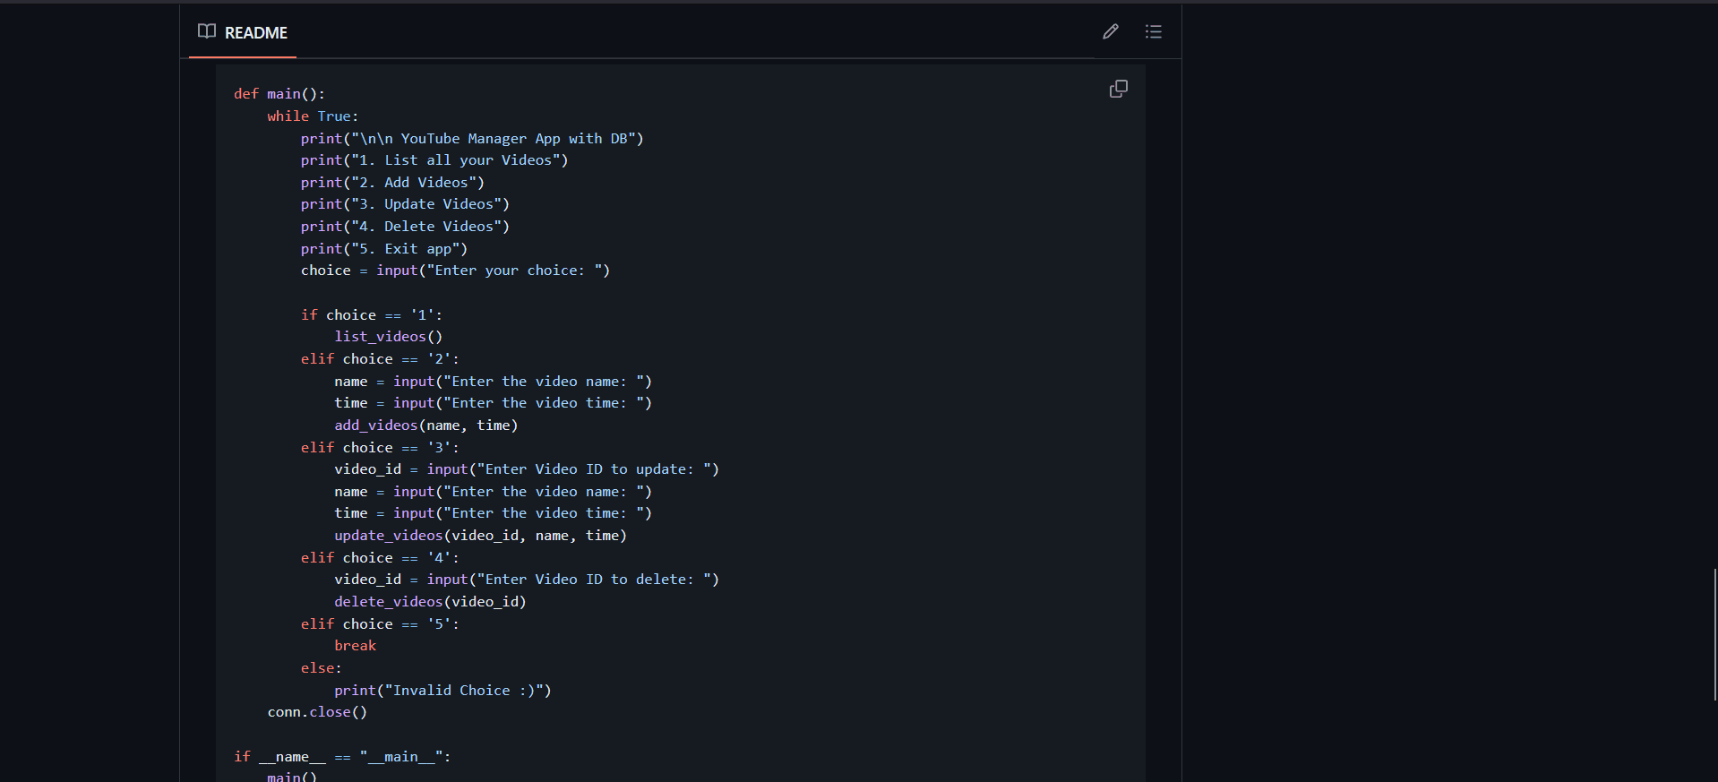
Task: Click the 'else:' line
Action: coord(322,668)
